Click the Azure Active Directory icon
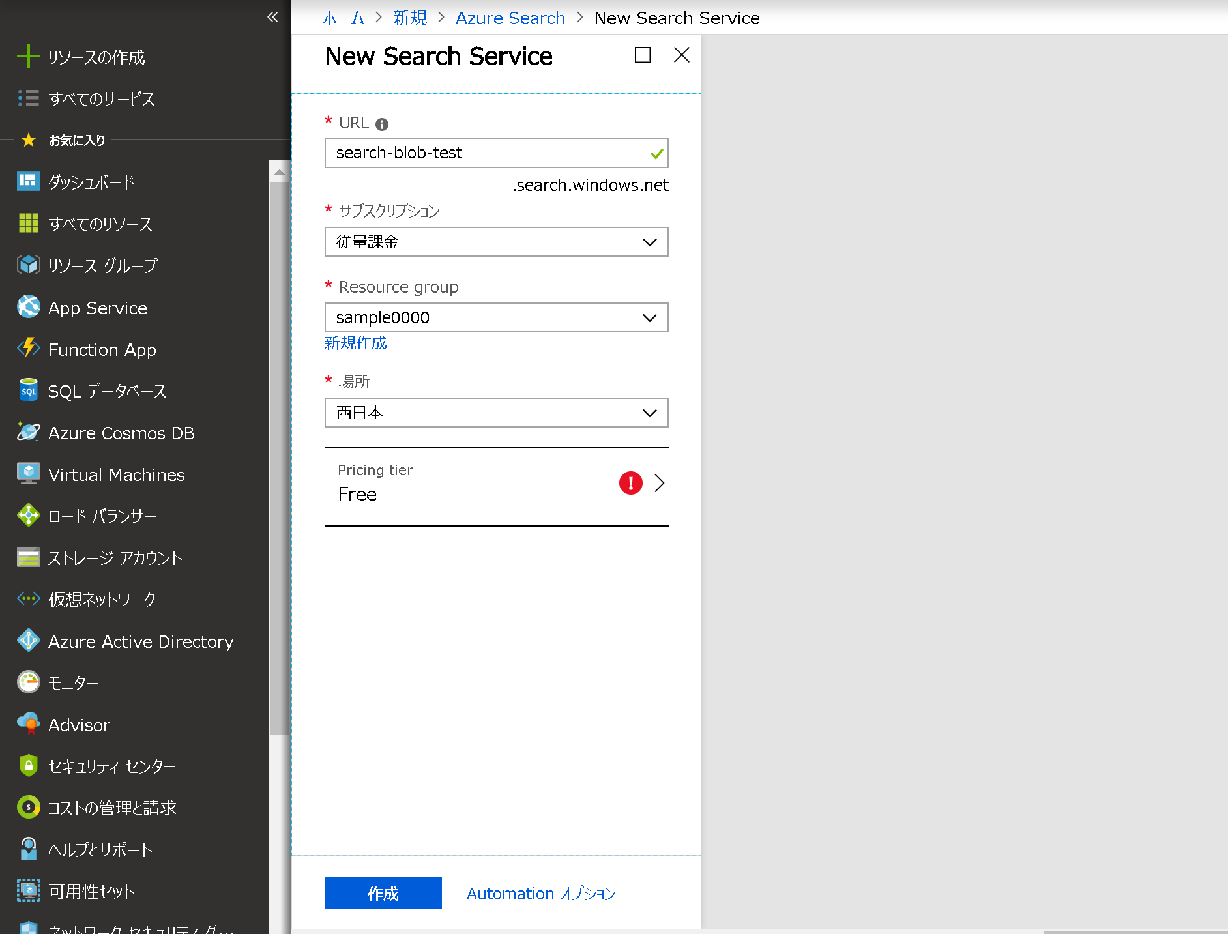1228x934 pixels. click(28, 641)
